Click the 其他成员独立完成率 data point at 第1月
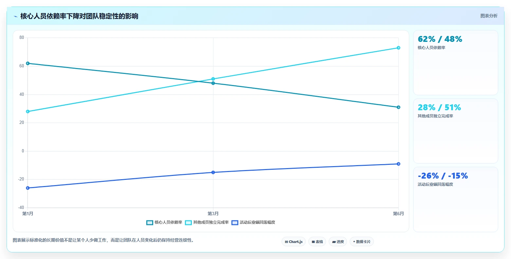The width and height of the screenshot is (511, 259). pyautogui.click(x=28, y=112)
